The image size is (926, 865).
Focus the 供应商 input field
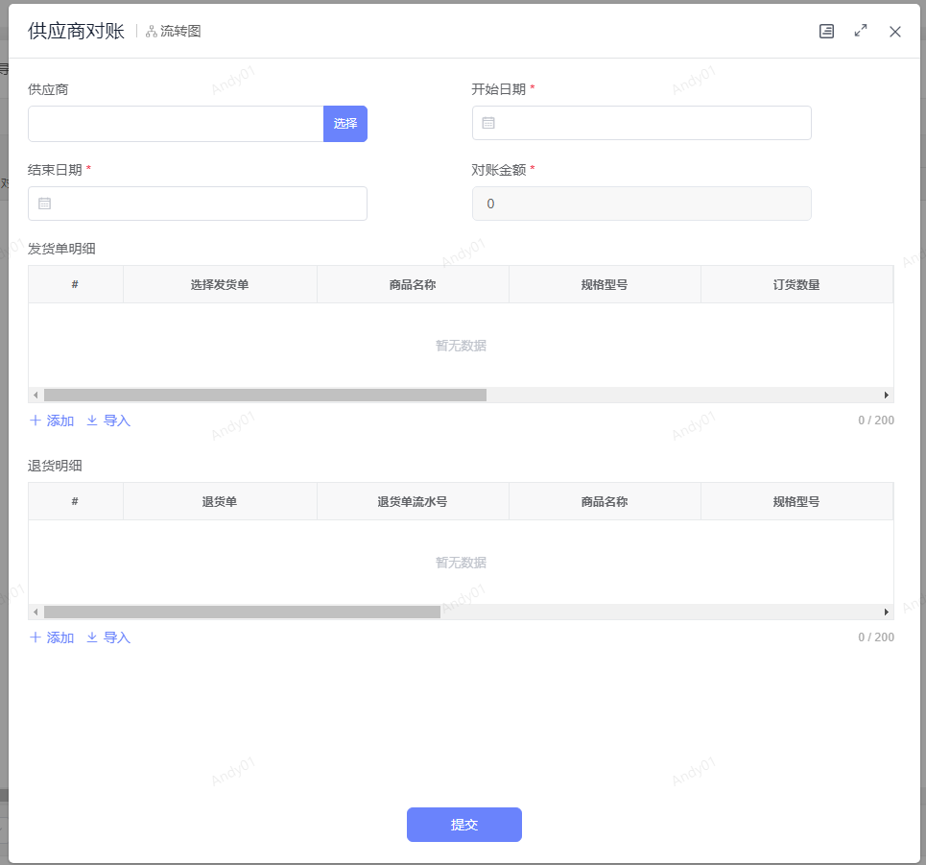176,124
